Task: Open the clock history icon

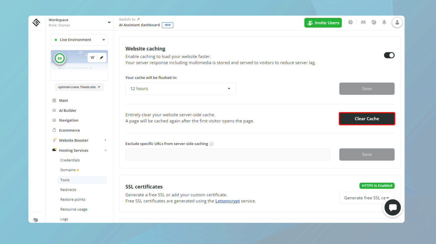Action: (350, 22)
